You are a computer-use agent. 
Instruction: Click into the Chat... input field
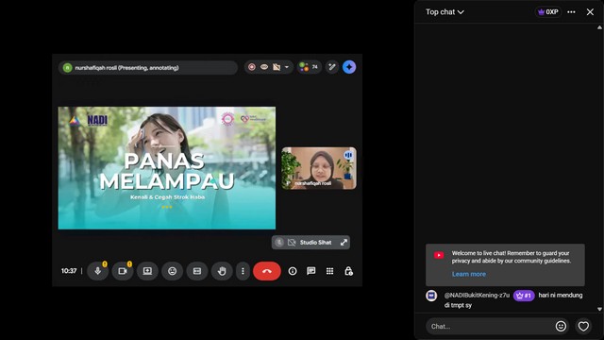coord(489,327)
